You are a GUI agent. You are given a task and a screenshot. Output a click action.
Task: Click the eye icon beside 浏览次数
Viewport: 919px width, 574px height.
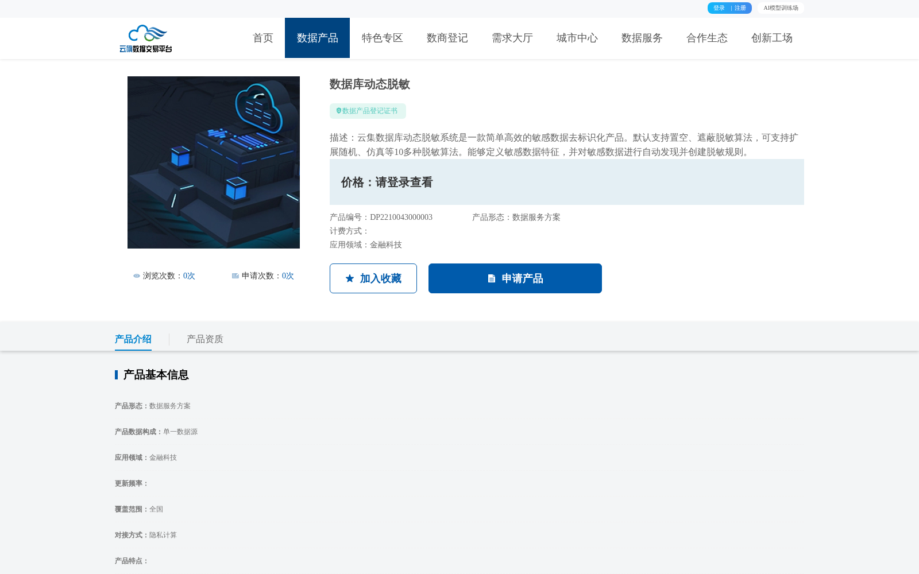click(137, 276)
